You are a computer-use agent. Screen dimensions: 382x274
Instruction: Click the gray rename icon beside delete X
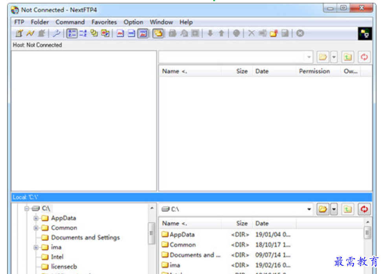[263, 33]
